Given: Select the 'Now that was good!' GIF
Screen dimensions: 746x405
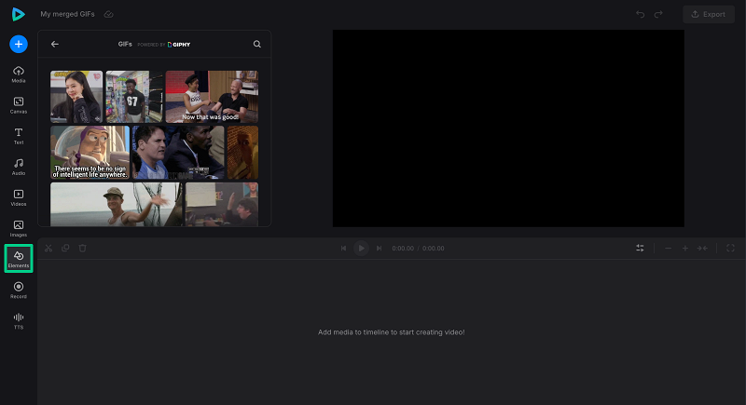Looking at the screenshot, I should [212, 97].
